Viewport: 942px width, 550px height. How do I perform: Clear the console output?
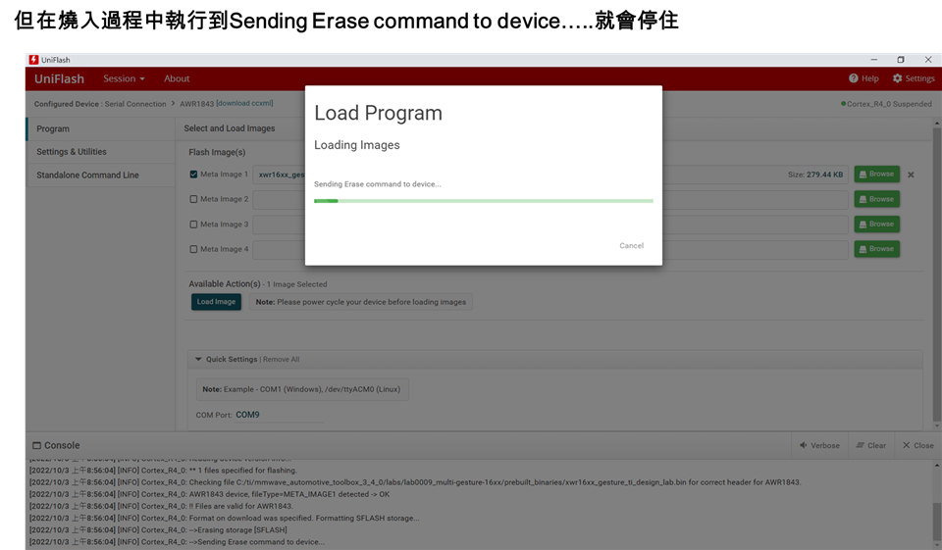[x=870, y=445]
